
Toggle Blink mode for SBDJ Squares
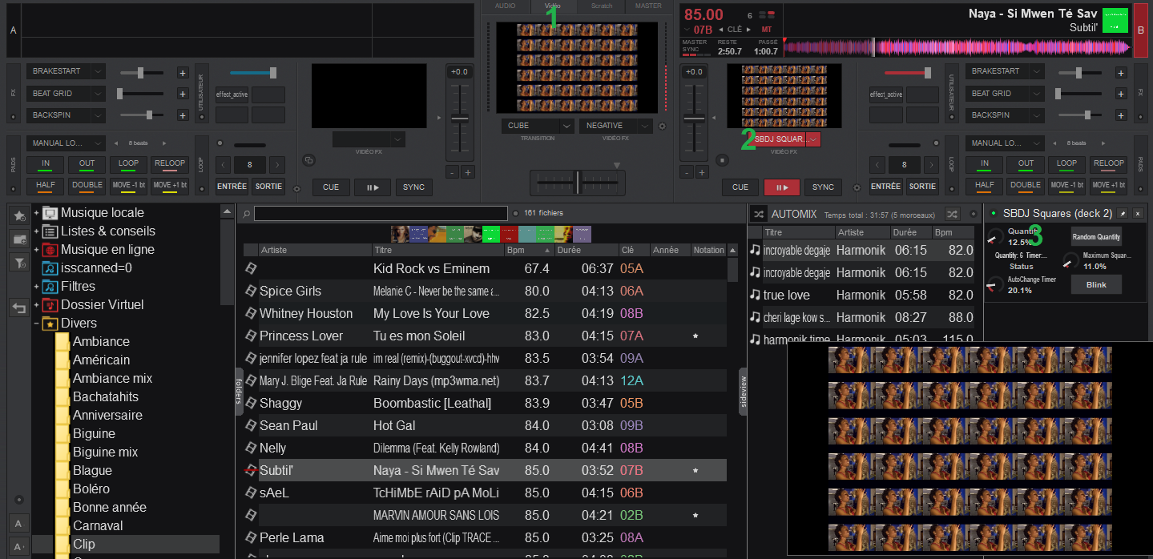tap(1096, 284)
